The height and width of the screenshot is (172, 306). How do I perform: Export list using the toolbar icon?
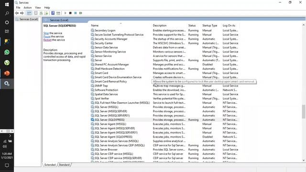point(46,13)
